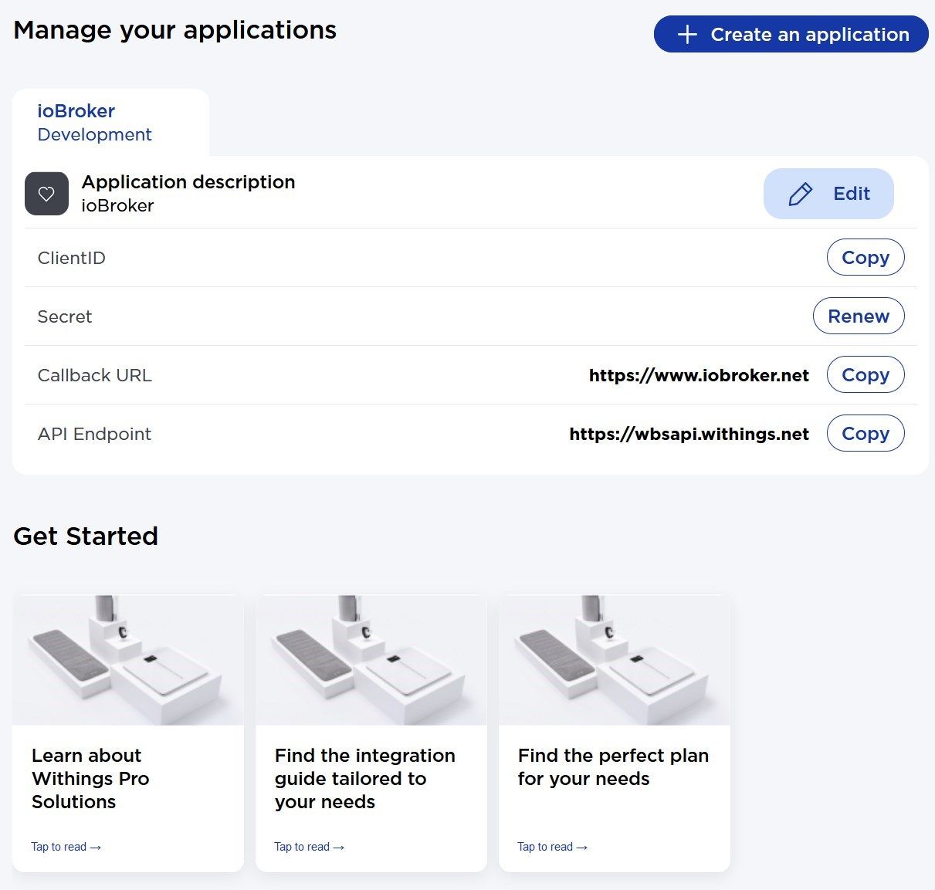Click the Edit label of the application button

coord(852,194)
